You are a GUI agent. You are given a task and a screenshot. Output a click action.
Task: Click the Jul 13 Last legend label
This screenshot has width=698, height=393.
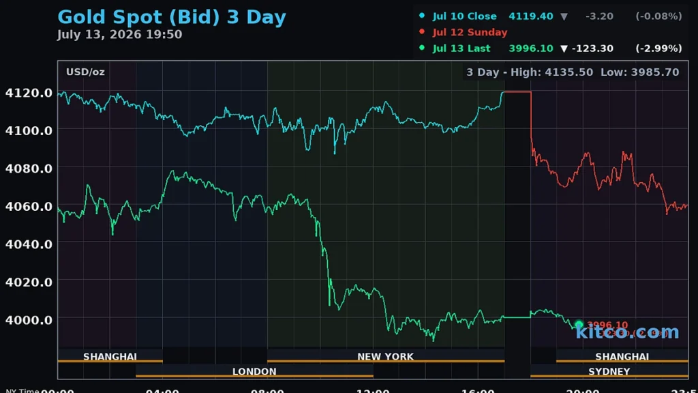[461, 48]
